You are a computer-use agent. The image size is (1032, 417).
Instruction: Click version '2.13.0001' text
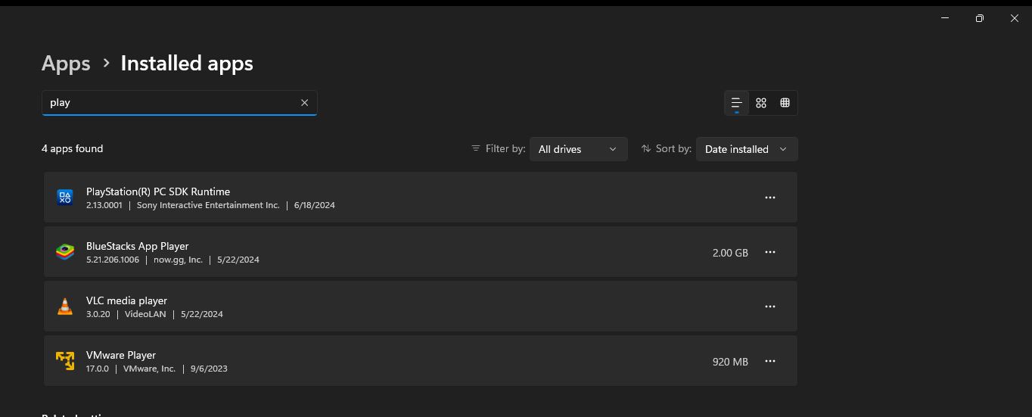pyautogui.click(x=104, y=205)
